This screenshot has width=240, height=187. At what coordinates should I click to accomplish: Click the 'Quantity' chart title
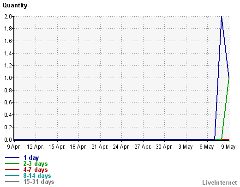(15, 6)
